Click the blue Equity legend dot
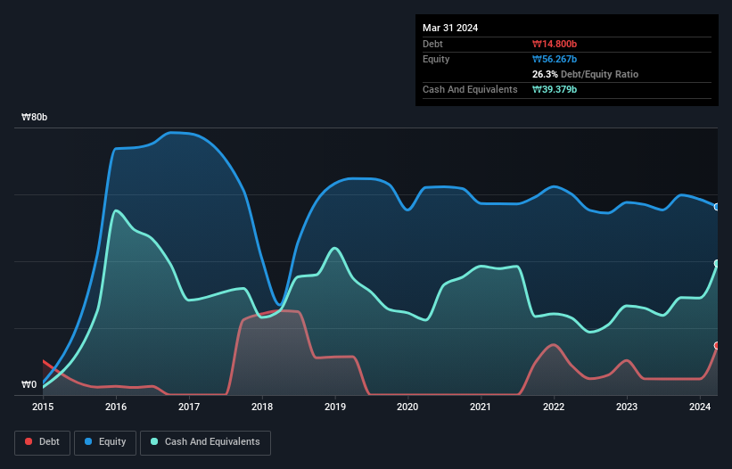The height and width of the screenshot is (469, 732). point(88,441)
